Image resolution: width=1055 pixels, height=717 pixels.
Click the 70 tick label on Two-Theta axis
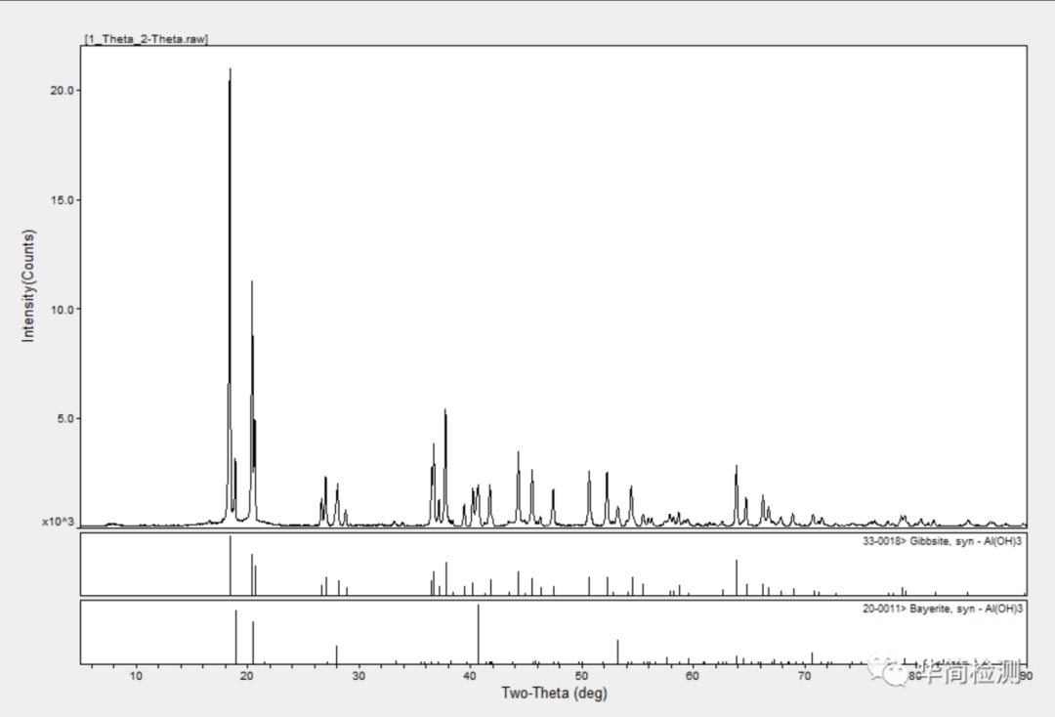pyautogui.click(x=803, y=676)
